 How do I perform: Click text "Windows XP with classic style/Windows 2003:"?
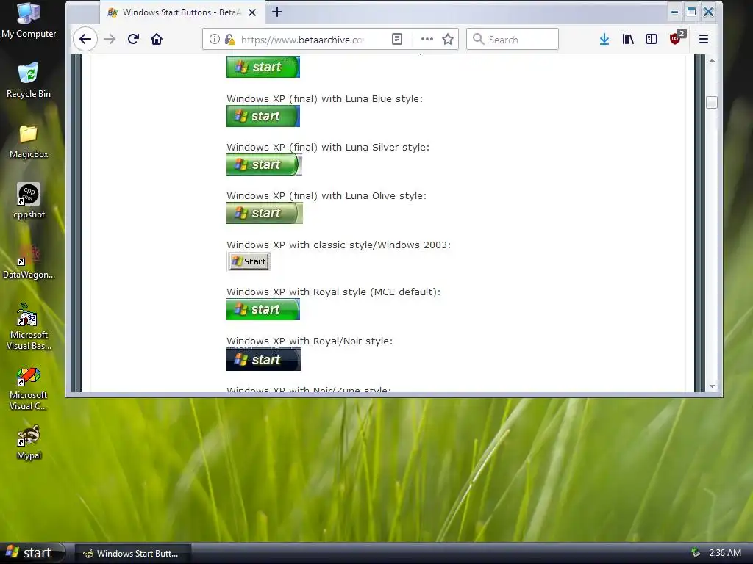(338, 245)
